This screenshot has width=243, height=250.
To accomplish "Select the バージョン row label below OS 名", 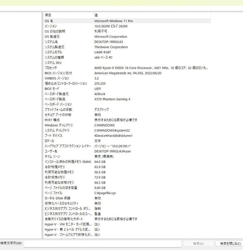I will coord(51,26).
